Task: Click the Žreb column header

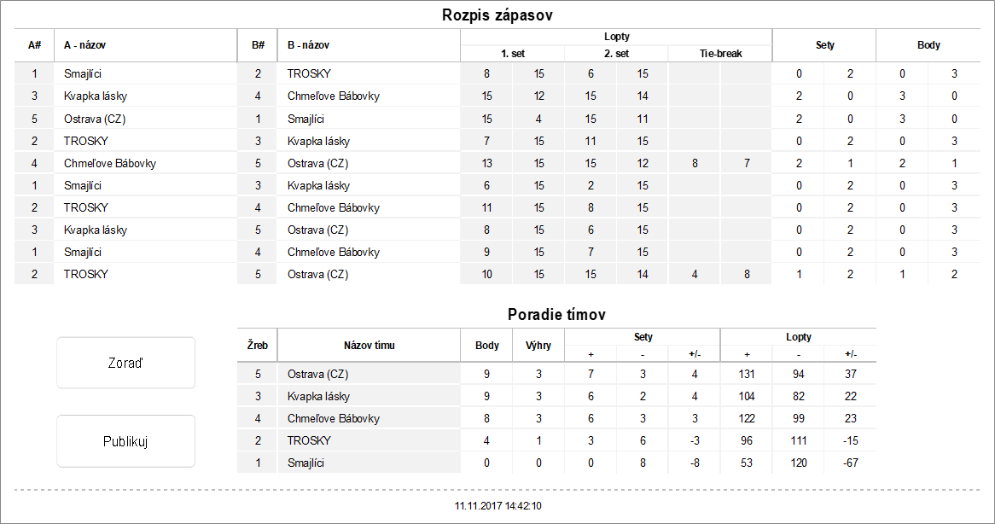Action: 258,346
